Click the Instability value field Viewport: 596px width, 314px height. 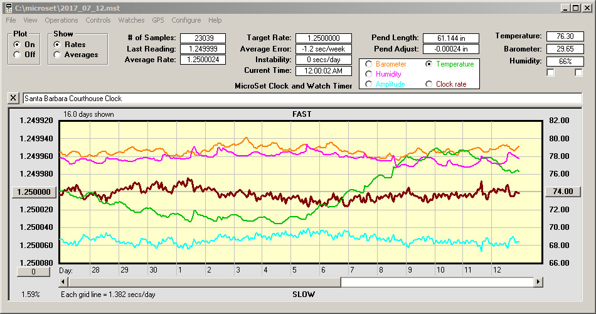coord(324,60)
